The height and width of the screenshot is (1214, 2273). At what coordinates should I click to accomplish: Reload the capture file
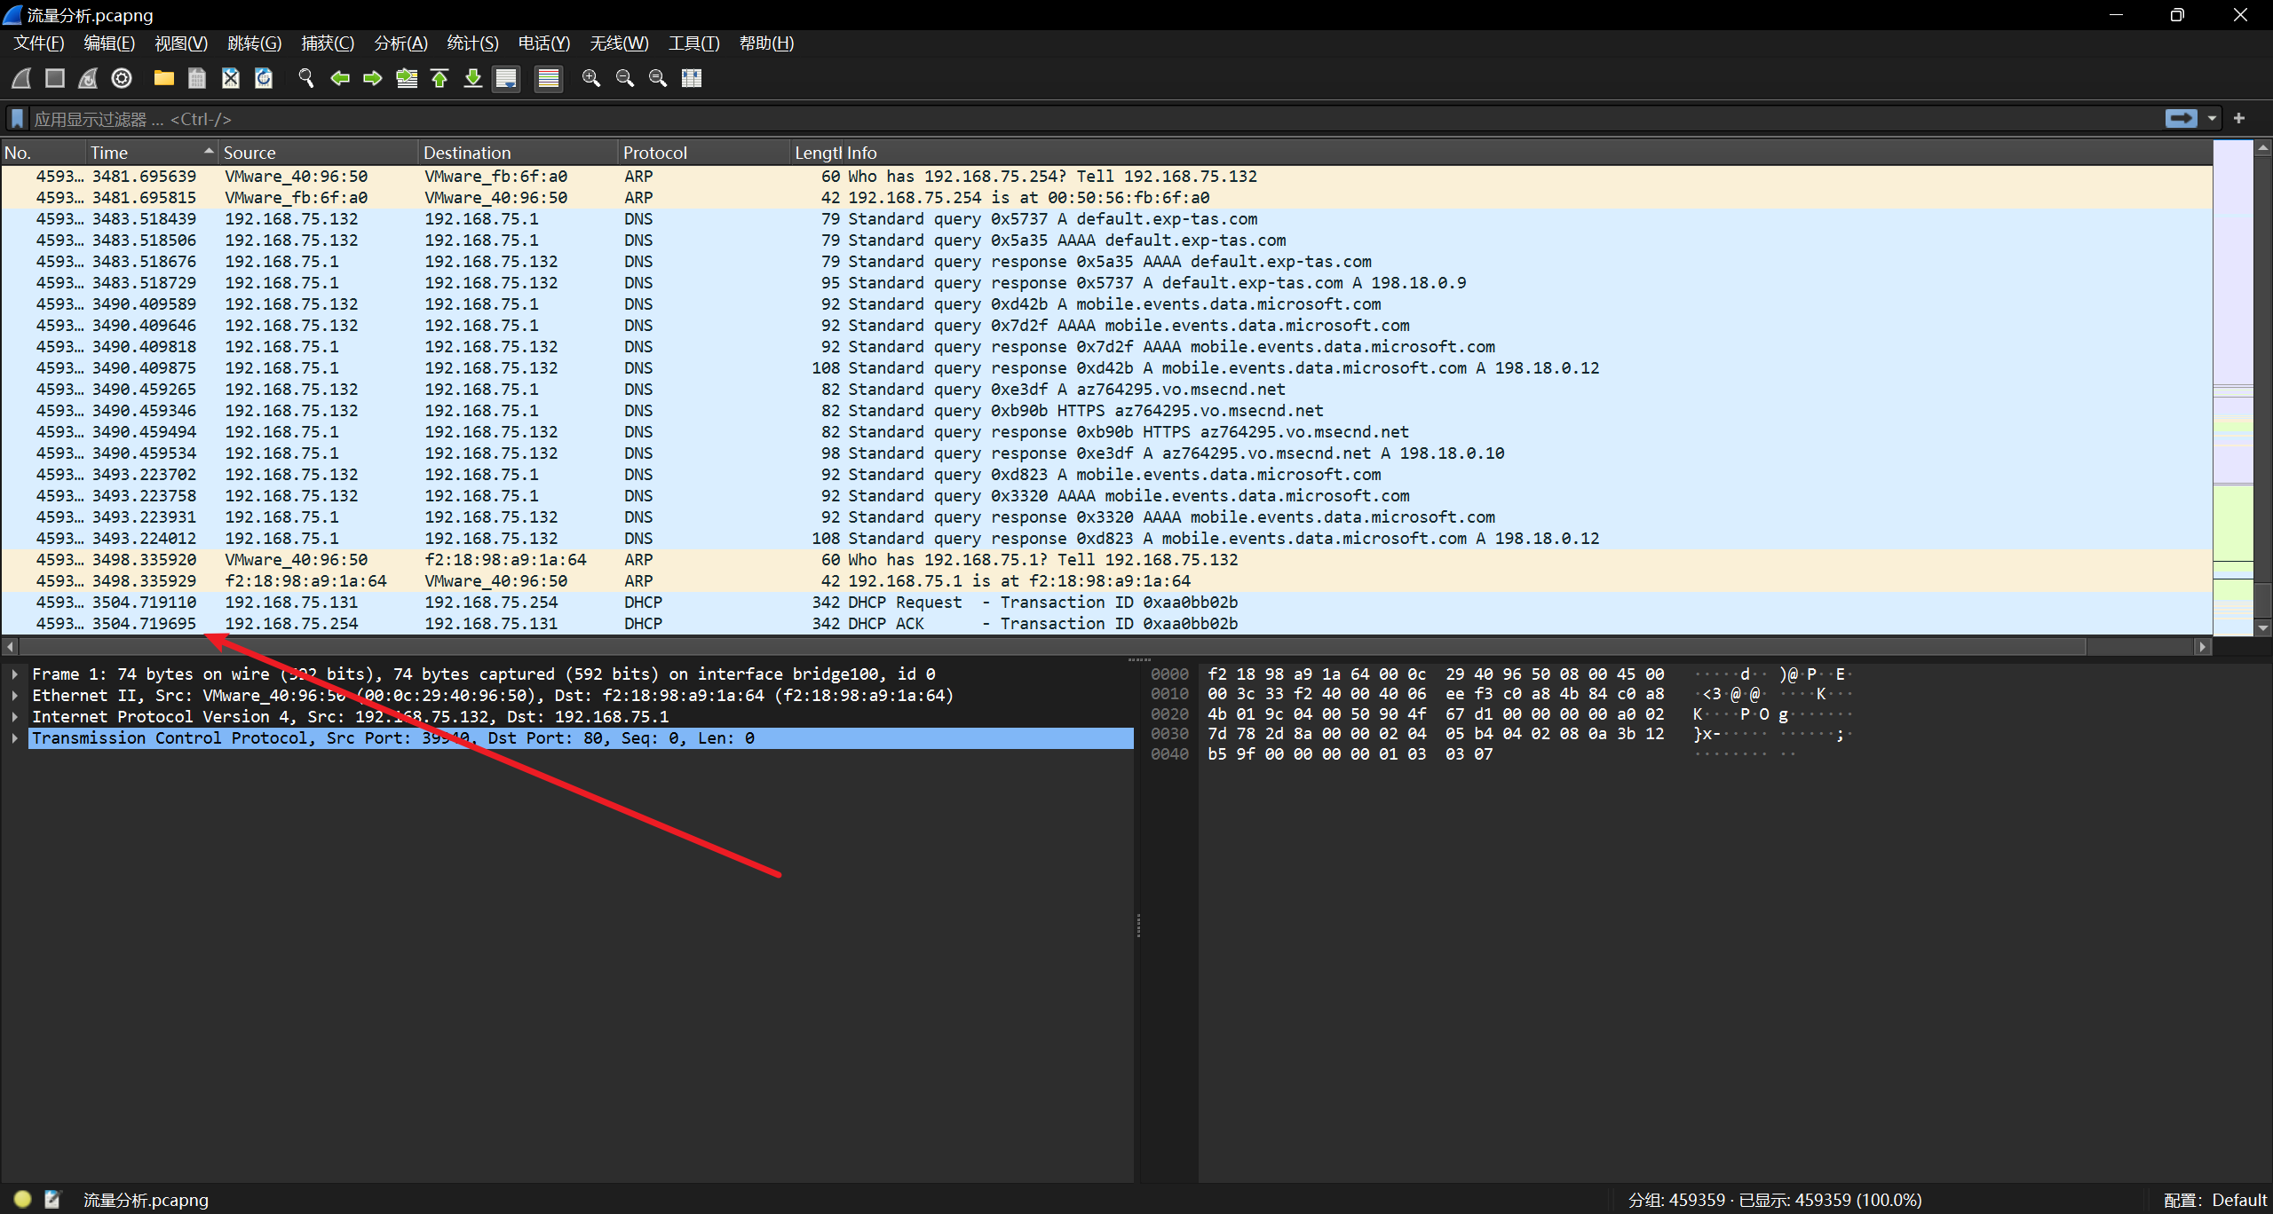[264, 78]
